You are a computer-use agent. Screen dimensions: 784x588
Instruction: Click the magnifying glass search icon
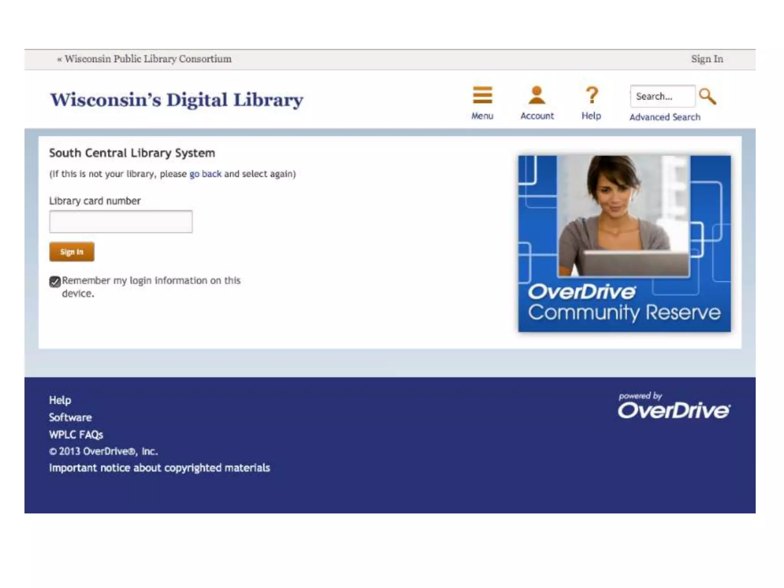(x=707, y=96)
